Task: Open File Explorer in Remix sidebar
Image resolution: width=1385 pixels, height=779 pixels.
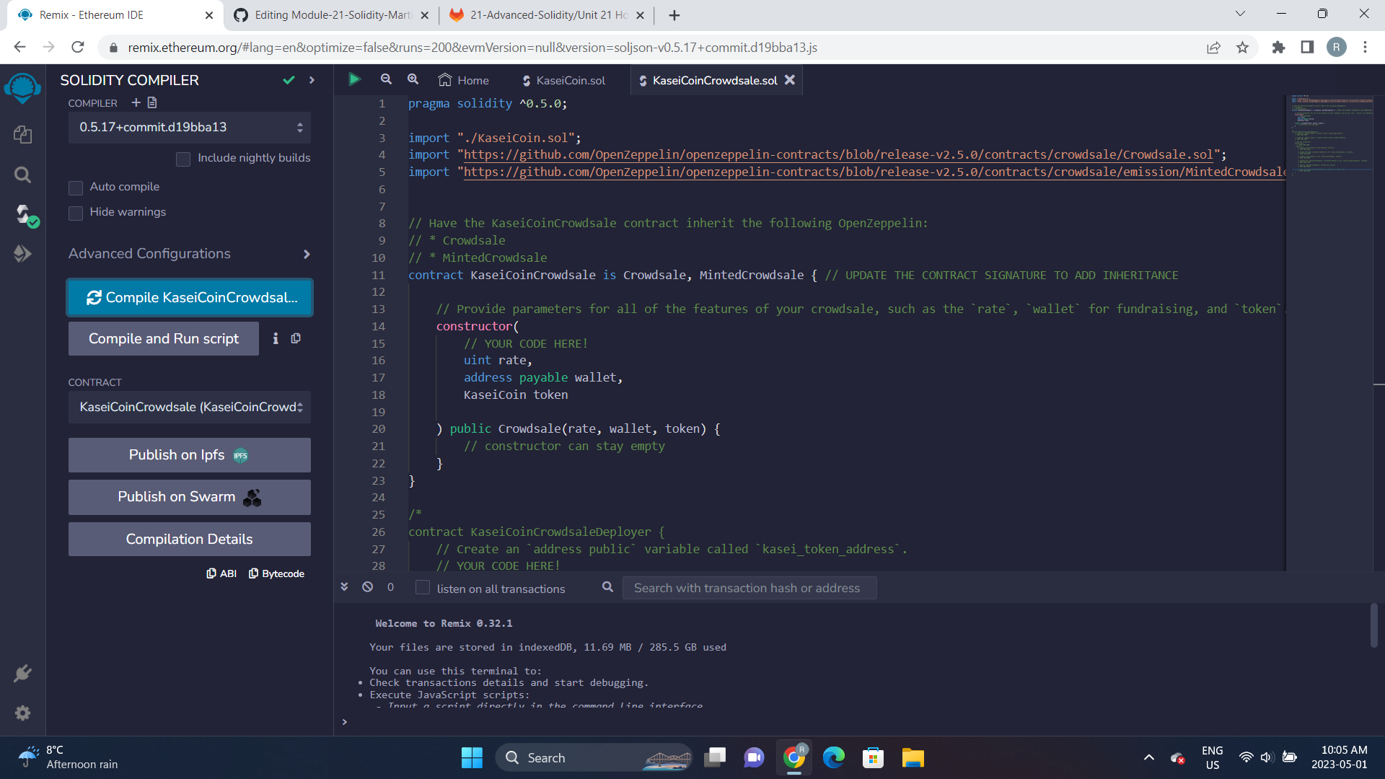Action: coord(22,134)
